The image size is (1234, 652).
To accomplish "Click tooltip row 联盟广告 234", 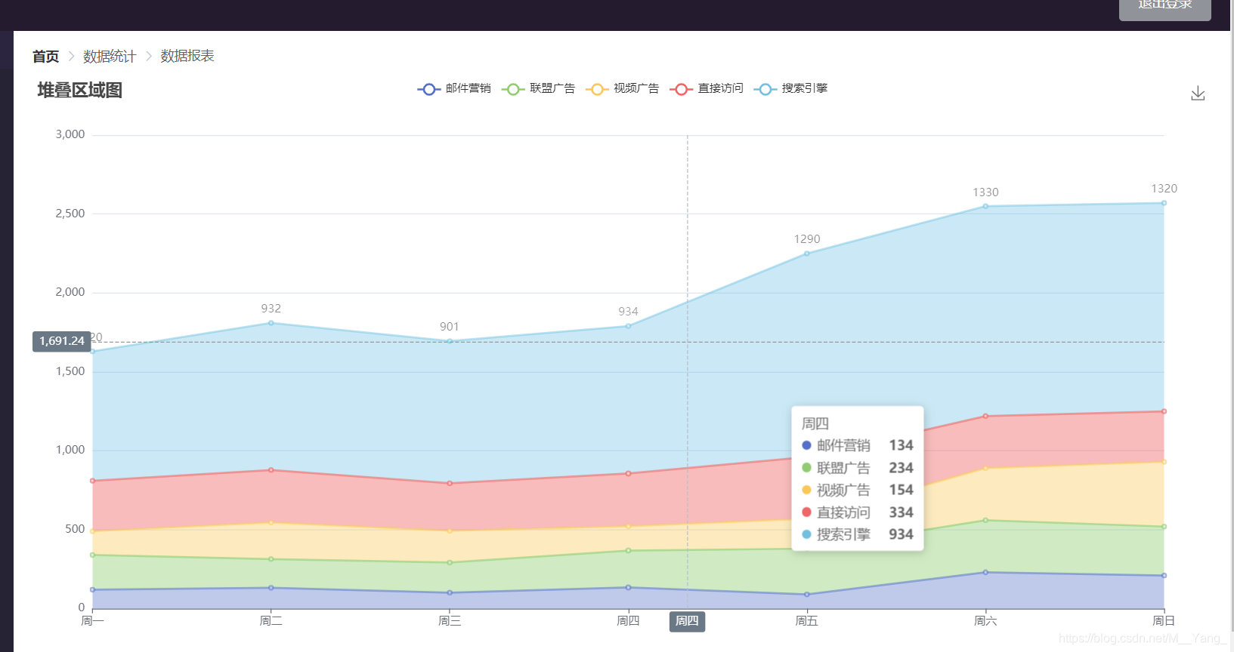I will 858,468.
